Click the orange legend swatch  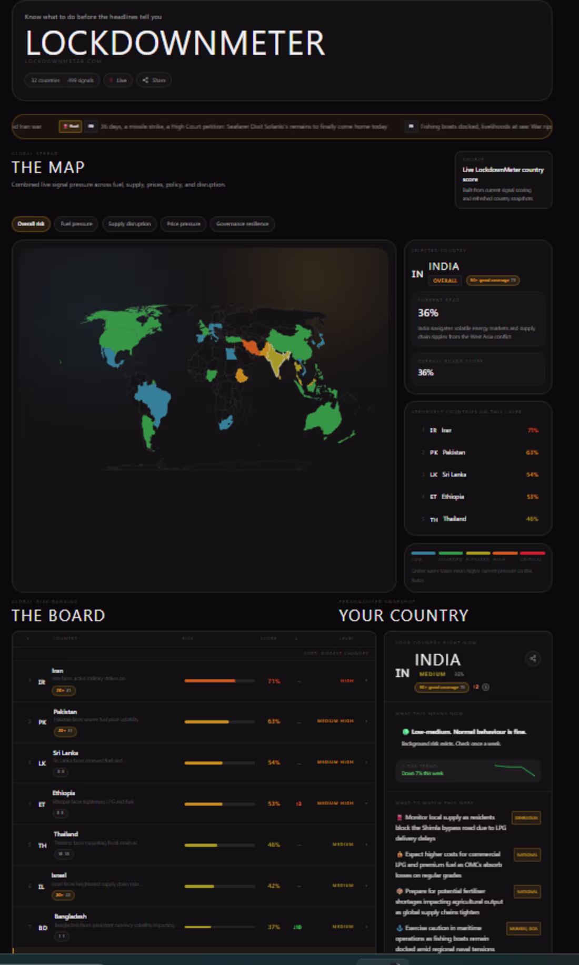click(x=505, y=553)
